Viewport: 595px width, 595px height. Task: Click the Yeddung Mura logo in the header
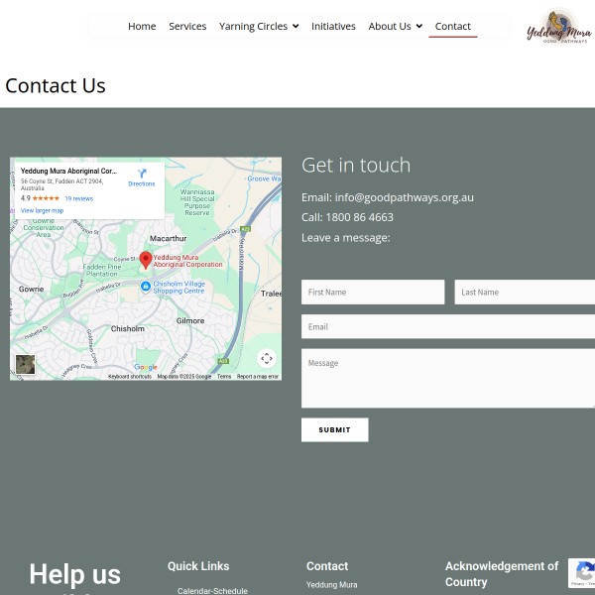(x=558, y=27)
